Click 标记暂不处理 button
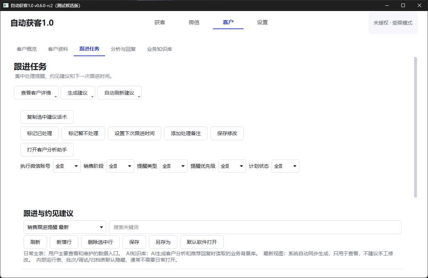Image resolution: width=428 pixels, height=278 pixels. [x=83, y=133]
